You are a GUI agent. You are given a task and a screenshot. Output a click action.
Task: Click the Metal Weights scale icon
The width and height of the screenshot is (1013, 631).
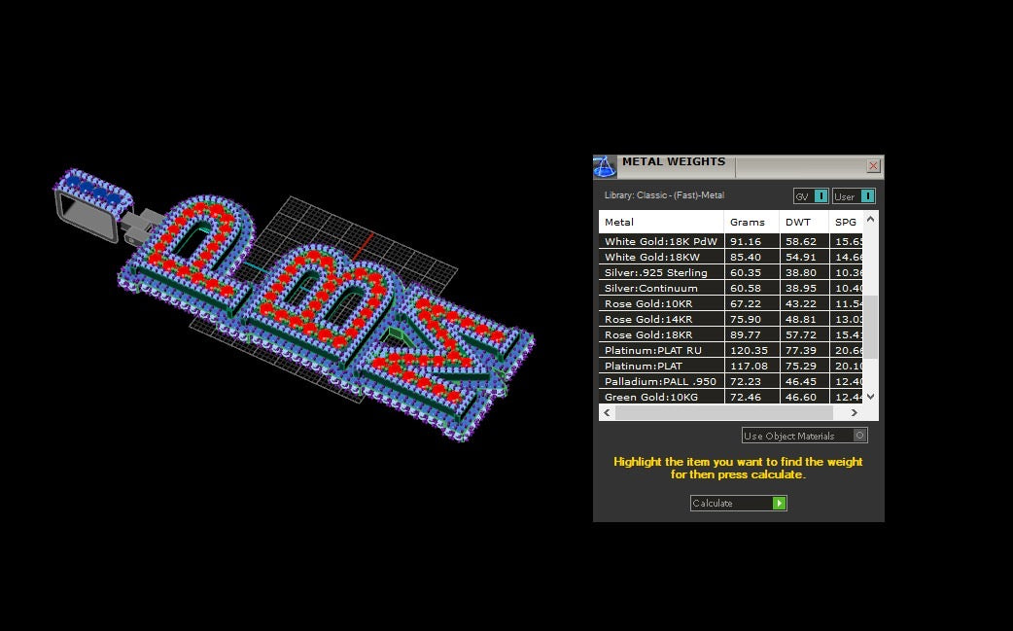tap(605, 166)
